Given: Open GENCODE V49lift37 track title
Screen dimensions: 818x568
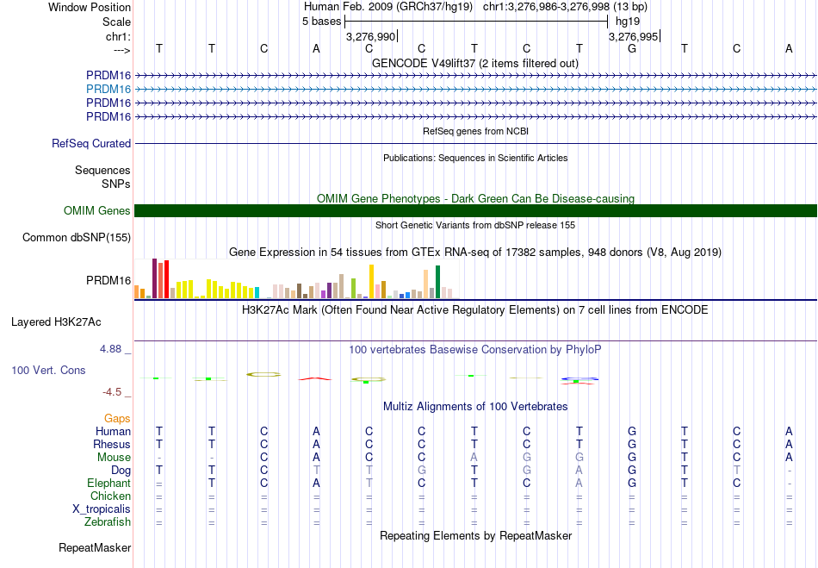Looking at the screenshot, I should pos(475,63).
